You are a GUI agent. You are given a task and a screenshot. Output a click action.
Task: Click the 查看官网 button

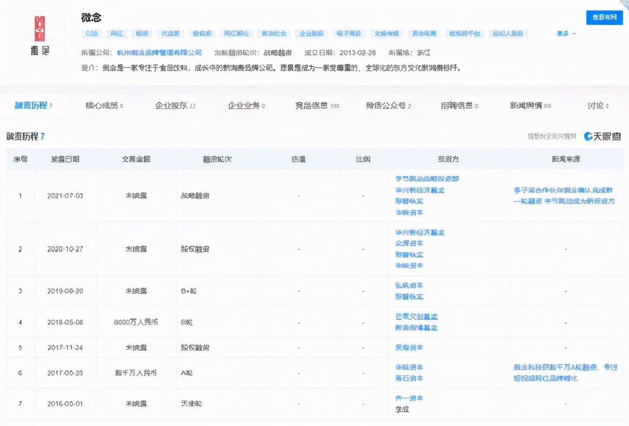(605, 17)
